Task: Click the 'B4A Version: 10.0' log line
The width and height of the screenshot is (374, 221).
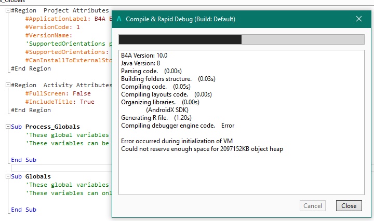Action: point(144,56)
